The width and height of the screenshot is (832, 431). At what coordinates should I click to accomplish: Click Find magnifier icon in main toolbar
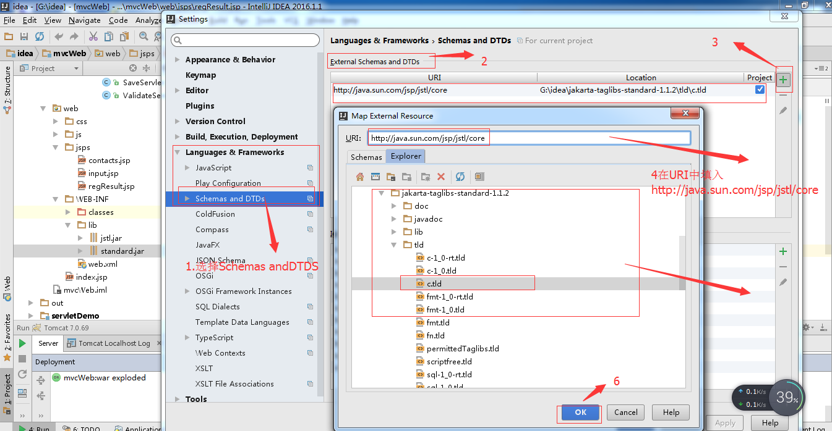[144, 37]
